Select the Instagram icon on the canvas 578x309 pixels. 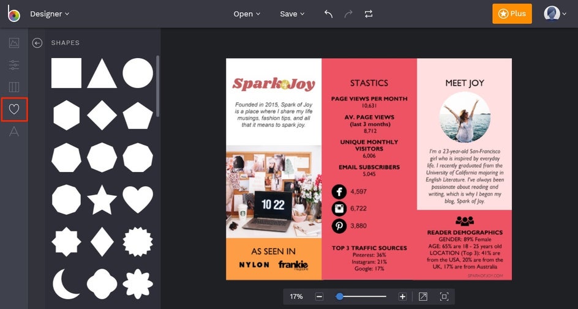click(339, 209)
